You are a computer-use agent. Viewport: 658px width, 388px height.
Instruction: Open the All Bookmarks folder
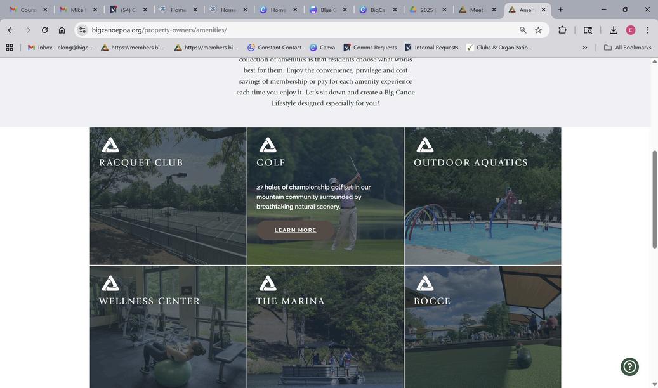pyautogui.click(x=628, y=48)
